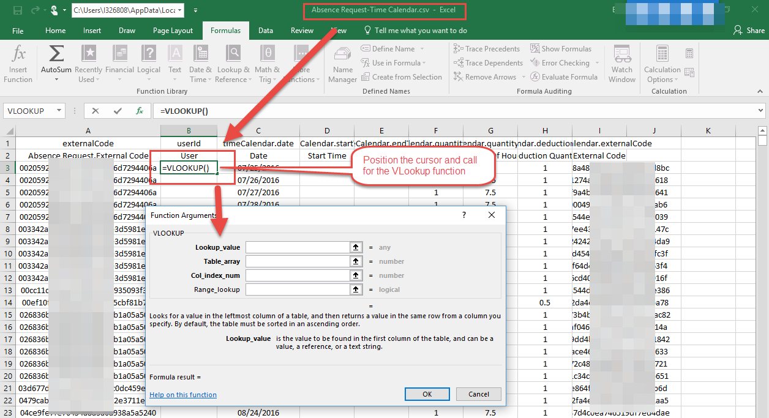Screen dimensions: 769x418
Task: Open the Watch Window
Action: (x=622, y=64)
